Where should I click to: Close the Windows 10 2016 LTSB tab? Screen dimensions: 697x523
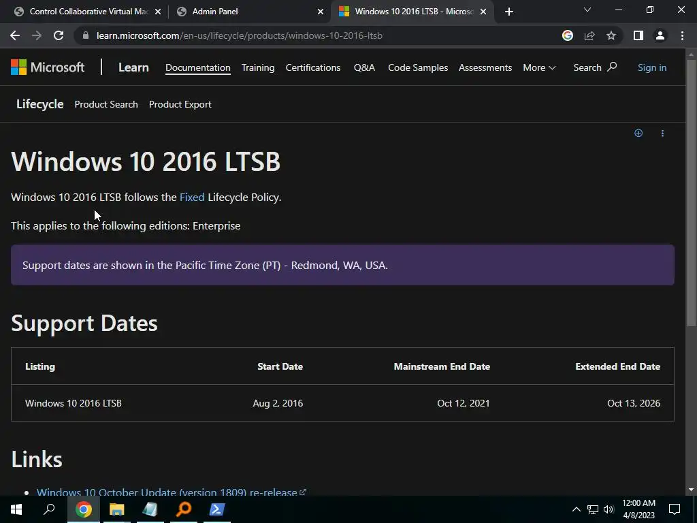click(x=483, y=12)
